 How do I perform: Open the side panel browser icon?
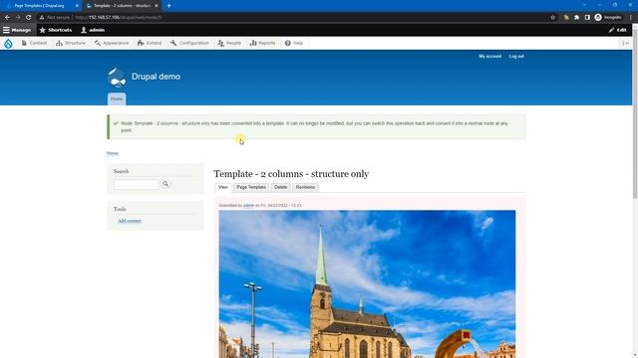(587, 18)
